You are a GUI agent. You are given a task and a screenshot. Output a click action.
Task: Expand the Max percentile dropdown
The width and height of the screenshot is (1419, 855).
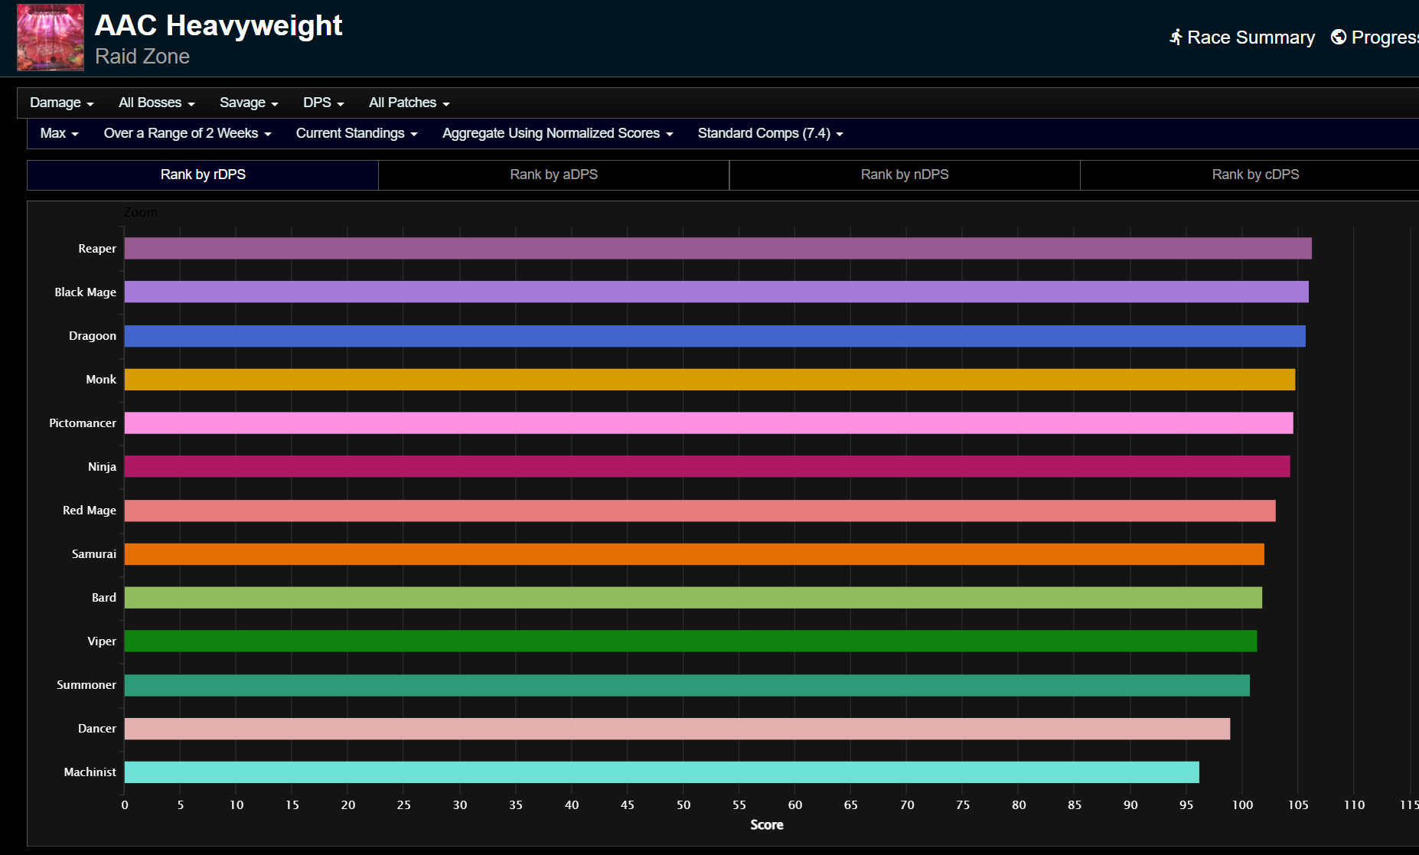coord(60,133)
